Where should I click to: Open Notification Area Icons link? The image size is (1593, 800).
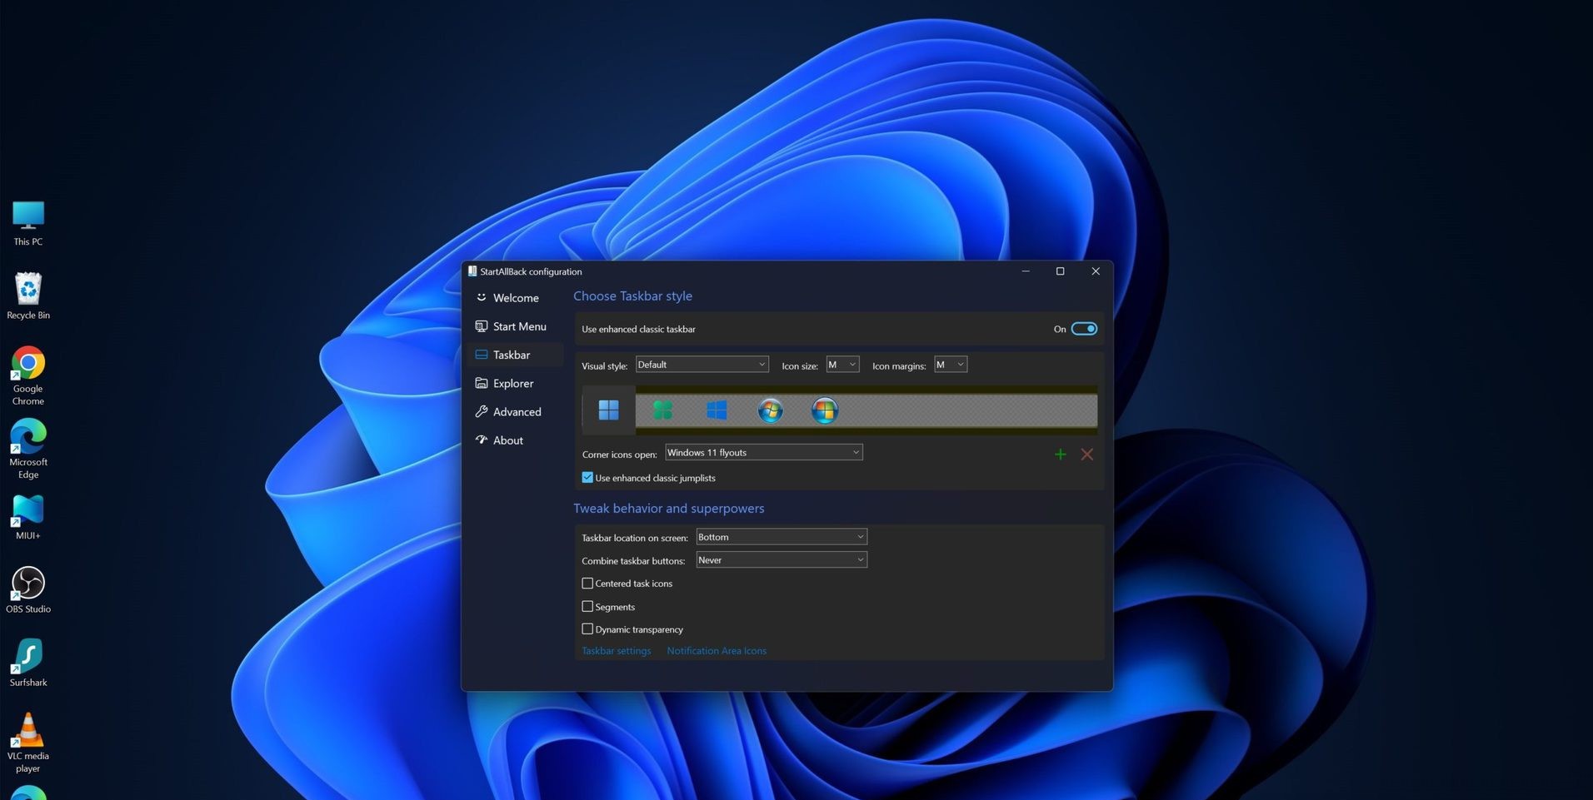tap(716, 650)
